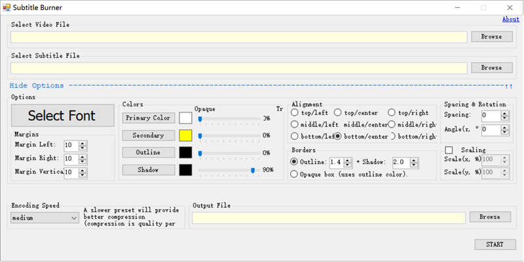
Task: Enable the Scaling checkbox
Action: tap(449, 150)
